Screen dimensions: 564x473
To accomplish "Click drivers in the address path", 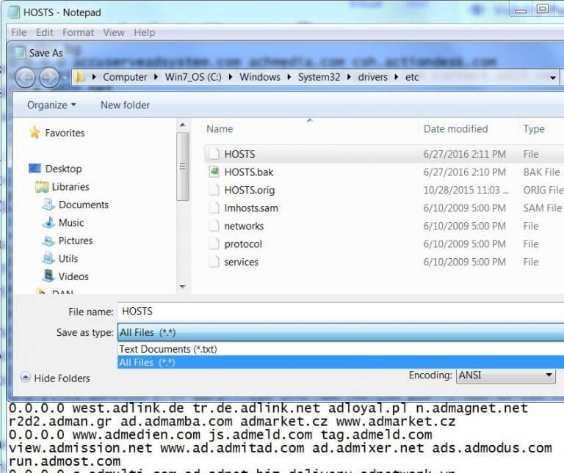I will 372,77.
